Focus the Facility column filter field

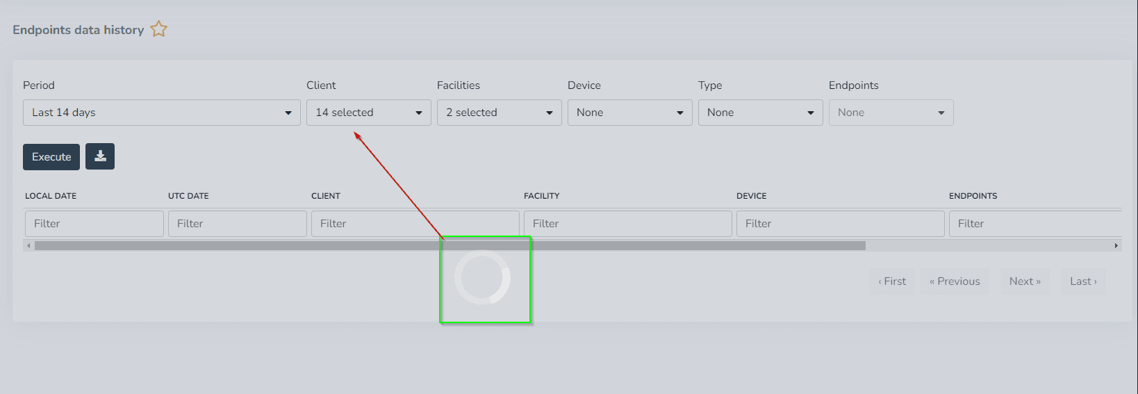click(x=627, y=224)
